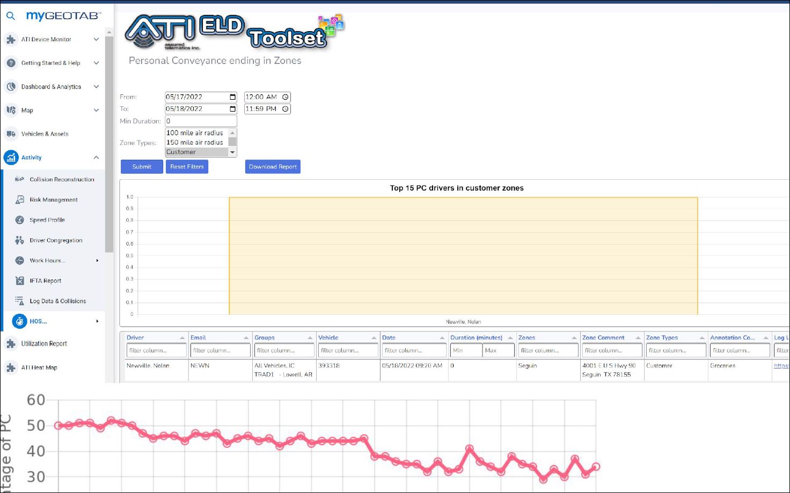Click the Getting Started & Help question icon

point(11,63)
